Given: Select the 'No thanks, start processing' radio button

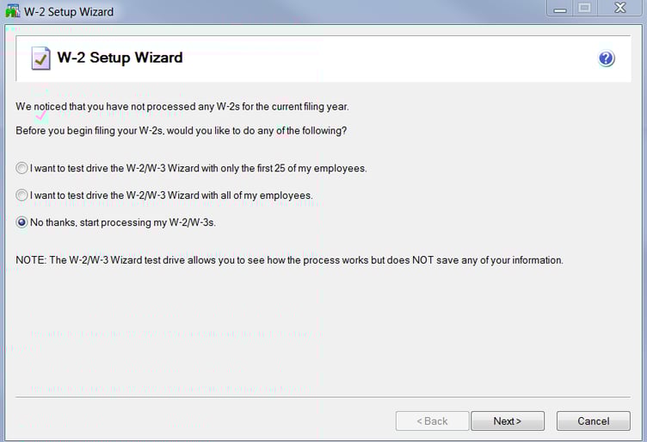Looking at the screenshot, I should (x=22, y=222).
